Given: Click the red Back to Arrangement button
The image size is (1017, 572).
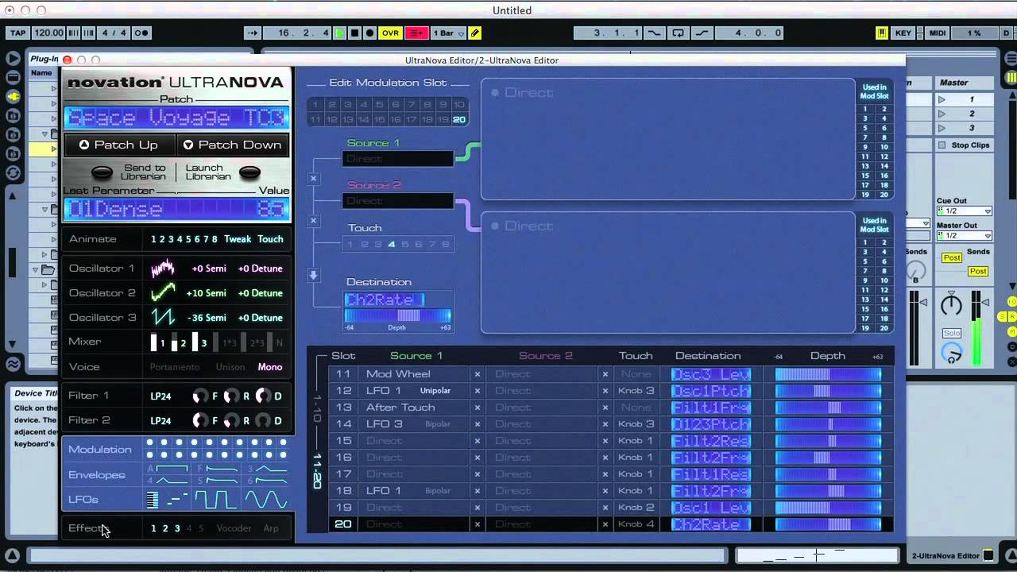Looking at the screenshot, I should [416, 33].
